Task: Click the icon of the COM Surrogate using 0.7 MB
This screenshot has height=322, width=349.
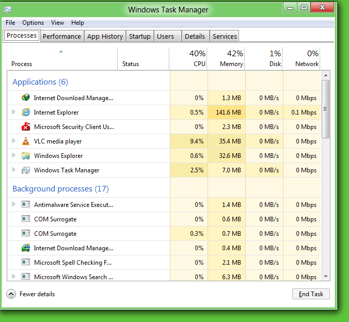Action: (x=26, y=233)
